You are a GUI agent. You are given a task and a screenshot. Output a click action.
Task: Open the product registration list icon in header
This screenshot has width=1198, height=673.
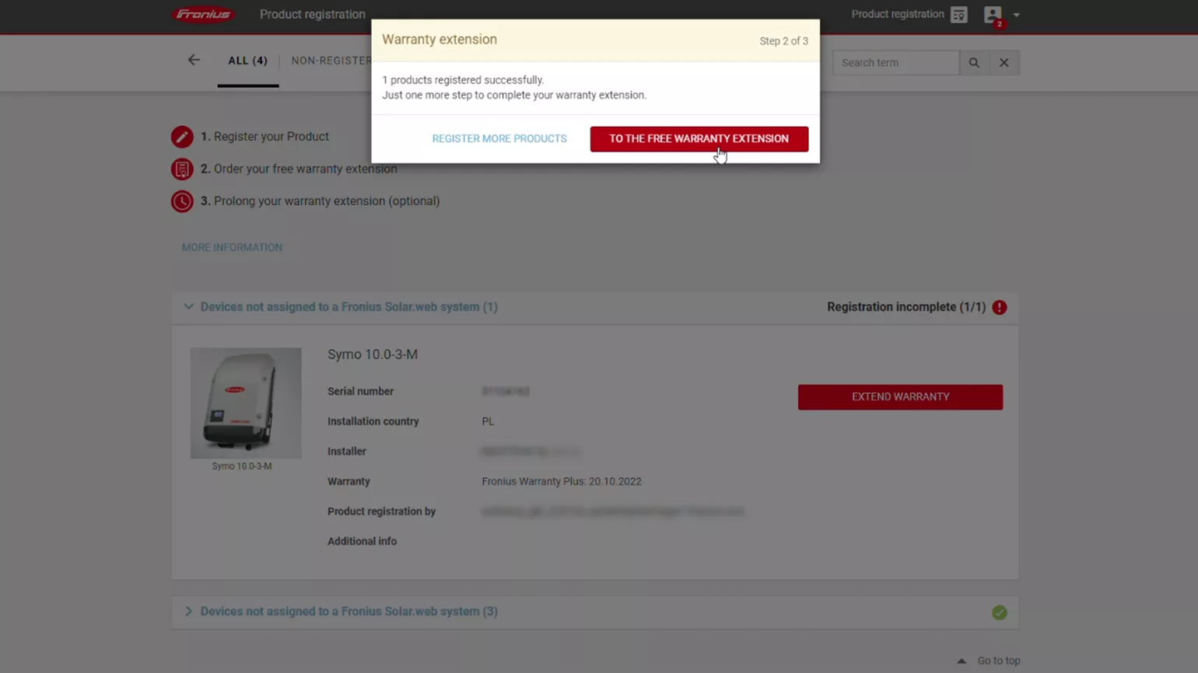959,15
